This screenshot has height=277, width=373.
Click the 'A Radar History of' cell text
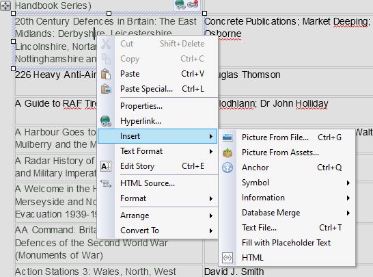coord(55,161)
